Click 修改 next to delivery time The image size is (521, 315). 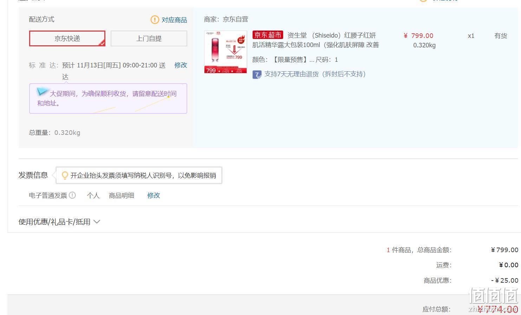coord(181,65)
